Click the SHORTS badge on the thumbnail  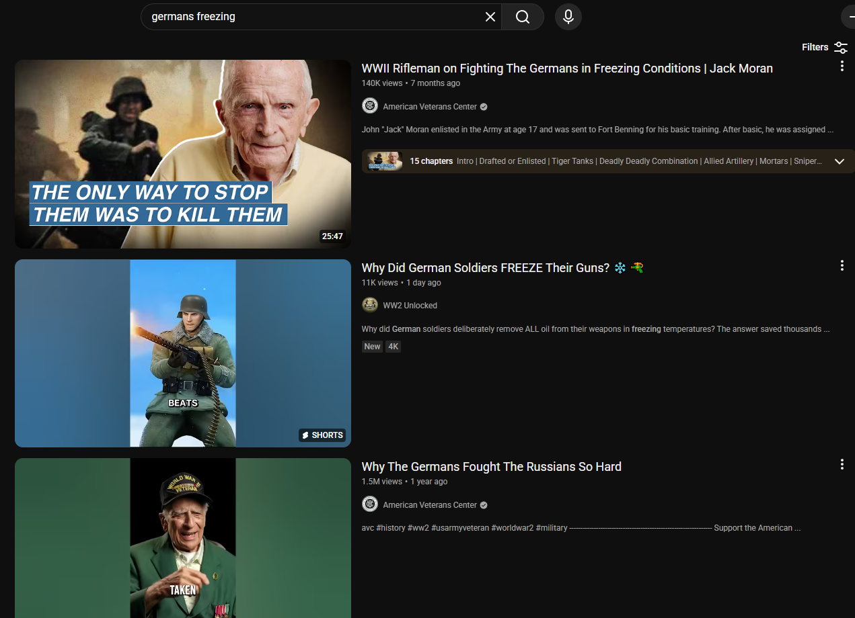(x=322, y=435)
